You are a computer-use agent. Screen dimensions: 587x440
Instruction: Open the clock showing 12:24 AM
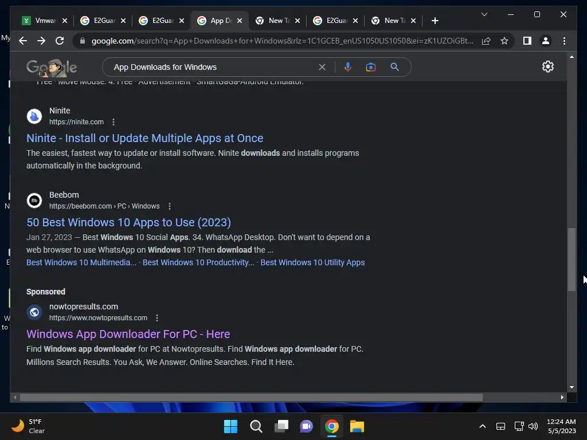pos(561,426)
